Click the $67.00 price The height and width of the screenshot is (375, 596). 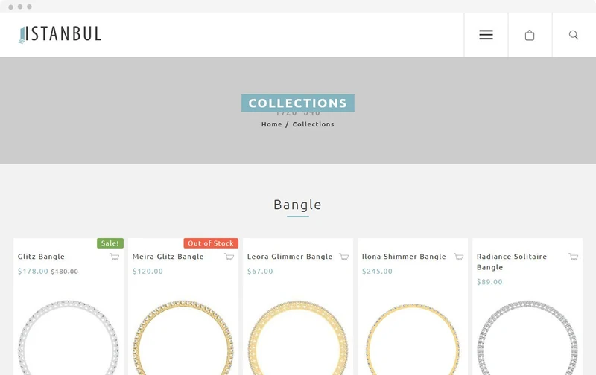(x=260, y=272)
